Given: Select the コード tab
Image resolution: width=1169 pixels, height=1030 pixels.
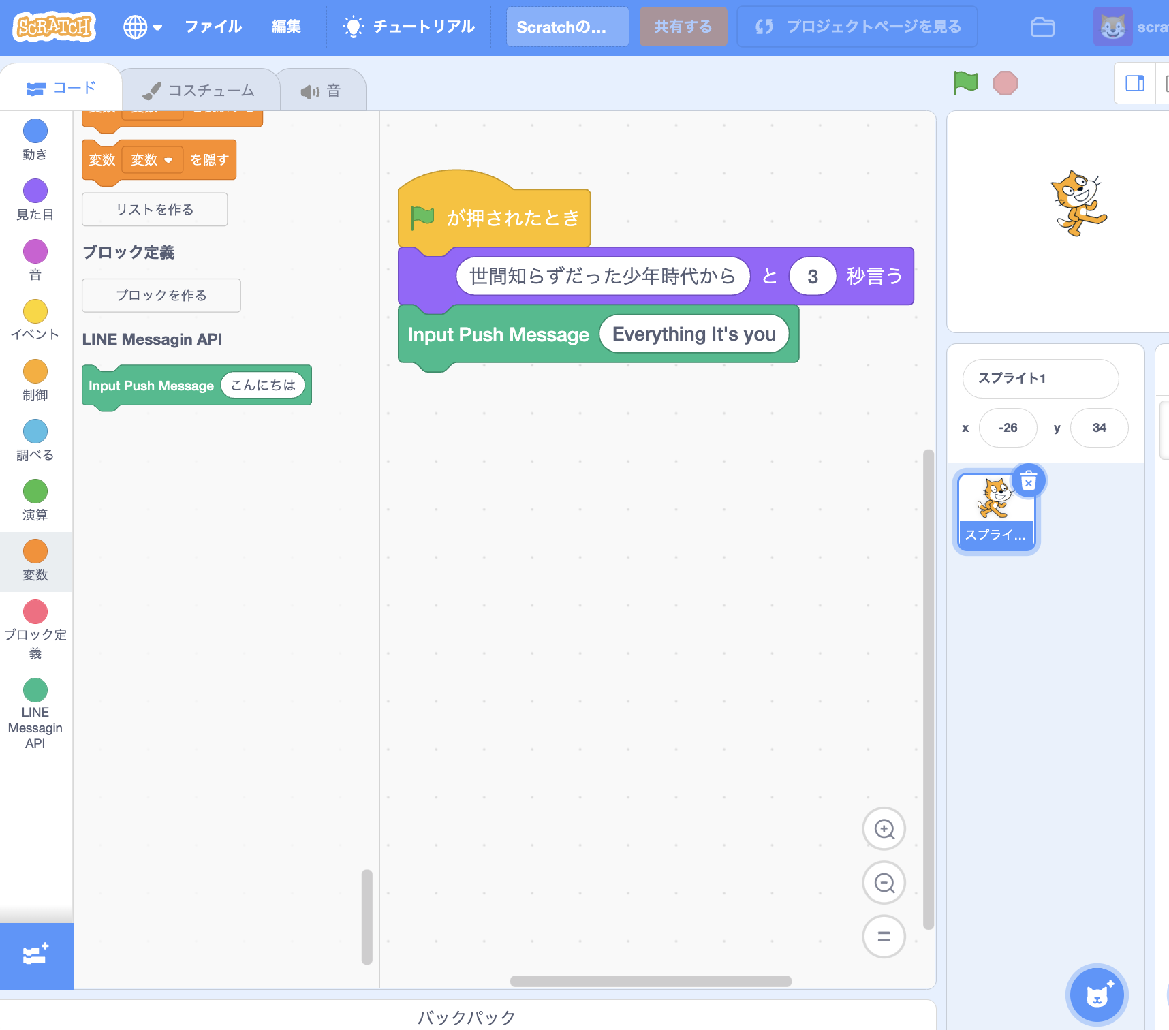Looking at the screenshot, I should [61, 88].
